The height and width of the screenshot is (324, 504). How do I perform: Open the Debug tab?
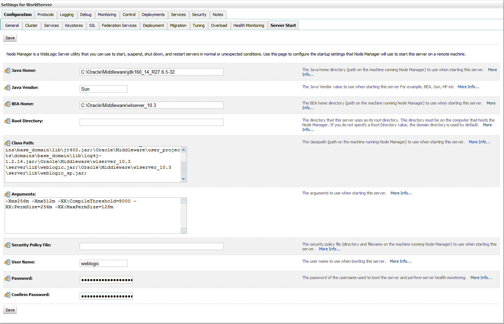click(x=86, y=15)
